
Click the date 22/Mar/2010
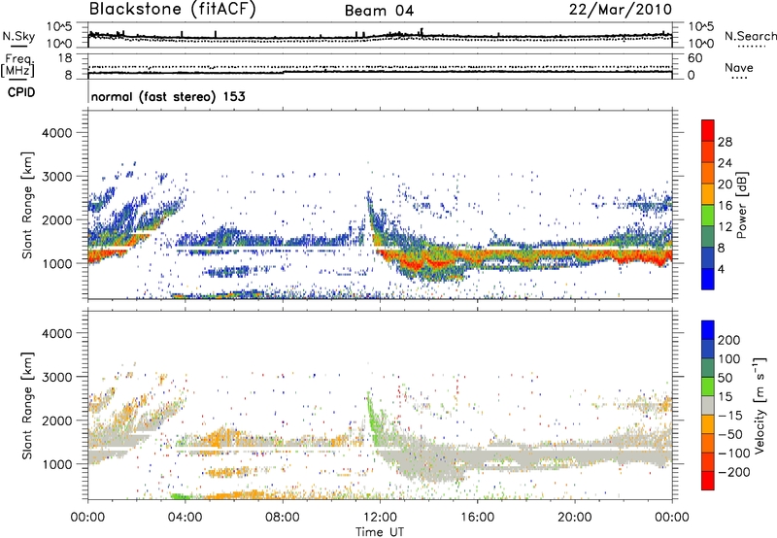pos(621,10)
